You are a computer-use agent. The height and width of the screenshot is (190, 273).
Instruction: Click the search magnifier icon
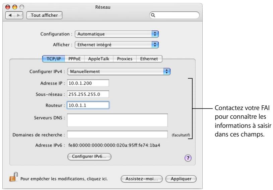coord(153,15)
